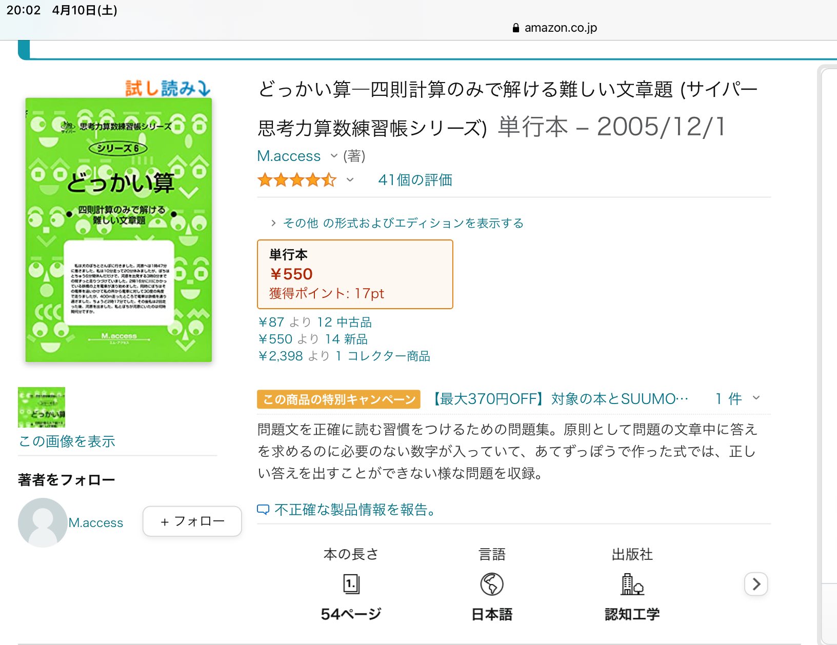Image resolution: width=837 pixels, height=645 pixels.
Task: Click the 20:02 clock in status bar
Action: point(24,10)
